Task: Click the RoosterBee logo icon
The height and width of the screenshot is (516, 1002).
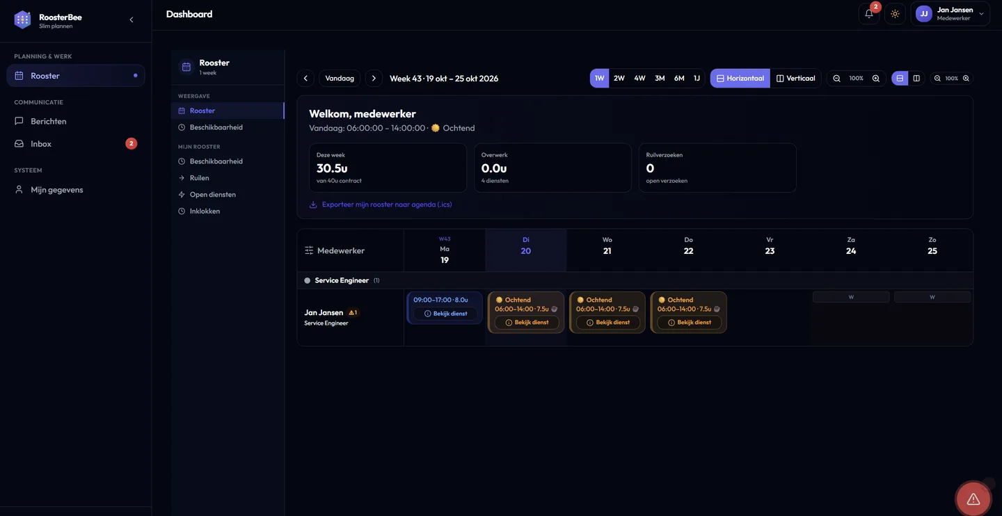Action: click(23, 19)
